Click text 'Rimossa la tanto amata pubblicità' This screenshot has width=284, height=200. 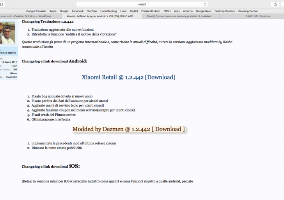click(x=57, y=148)
